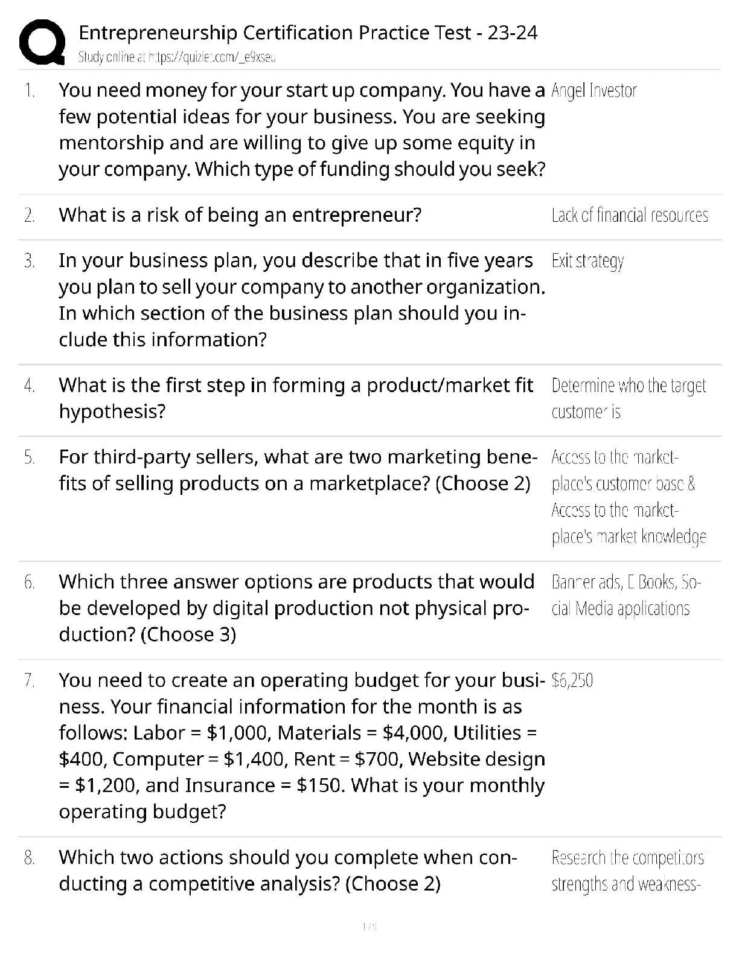Click the "Lack of financial resources" answer
This screenshot has width=739, height=957.
pyautogui.click(x=630, y=215)
